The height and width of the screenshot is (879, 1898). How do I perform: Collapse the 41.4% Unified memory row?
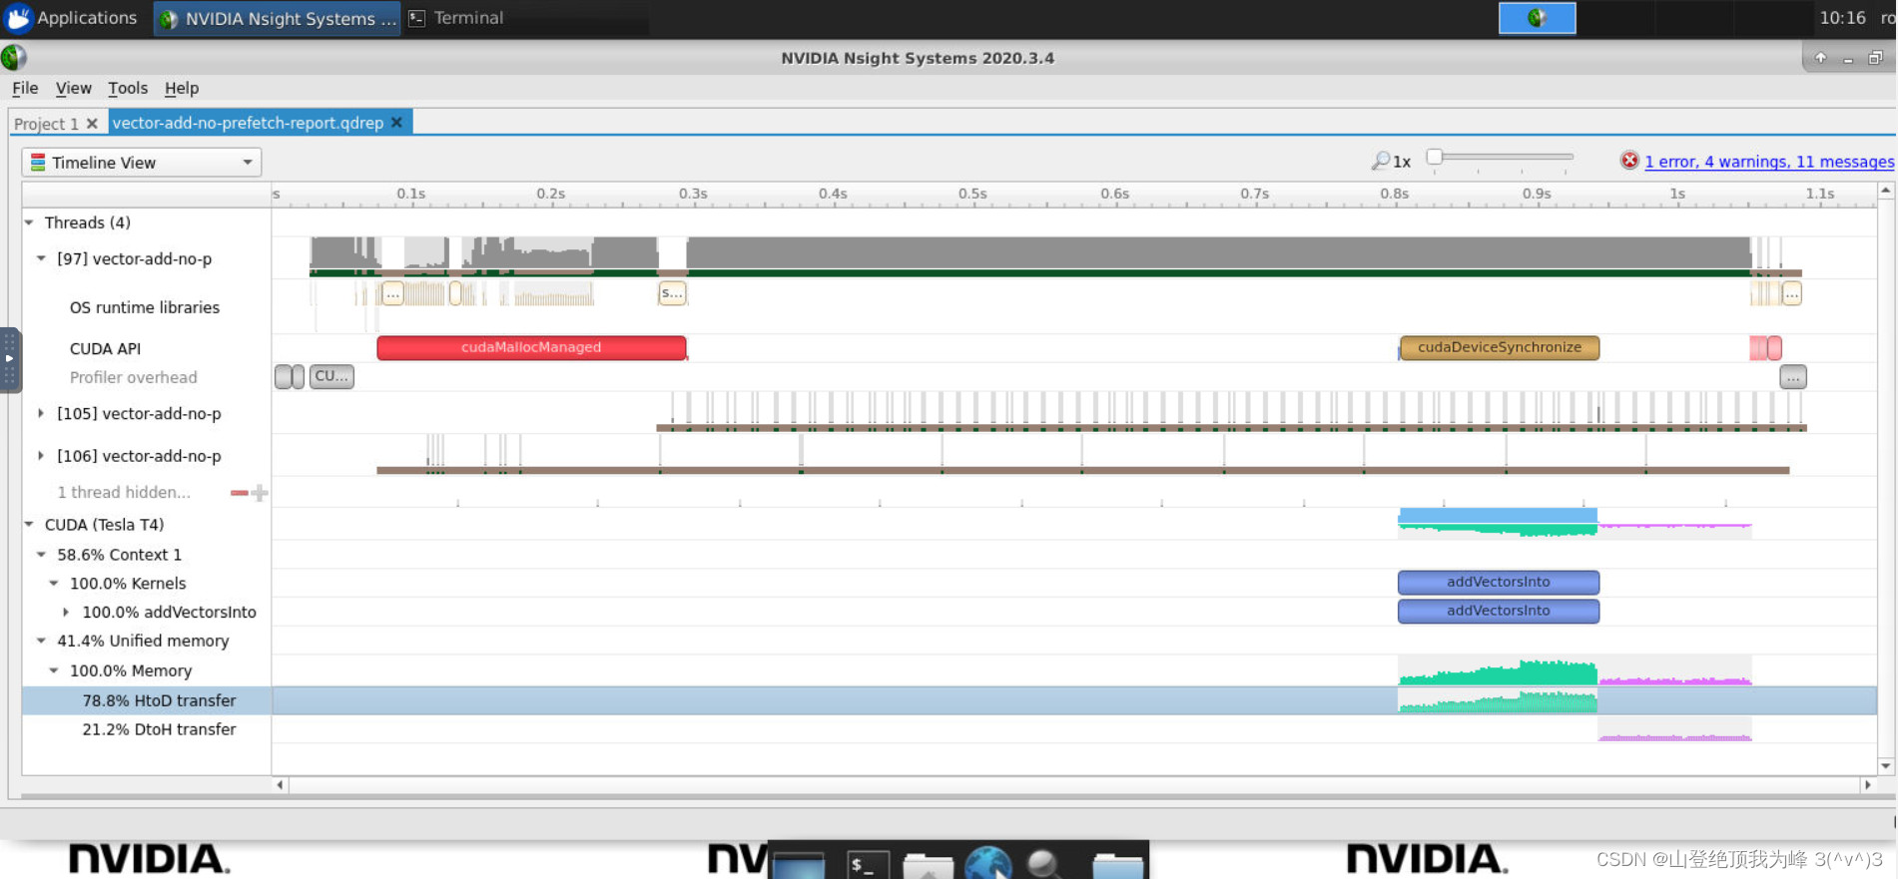[41, 641]
